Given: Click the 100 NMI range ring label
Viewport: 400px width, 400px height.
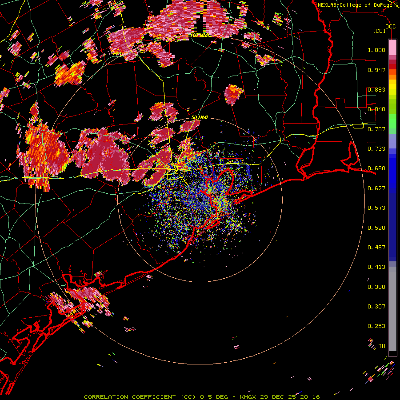Looking at the screenshot, I should 200,35.
